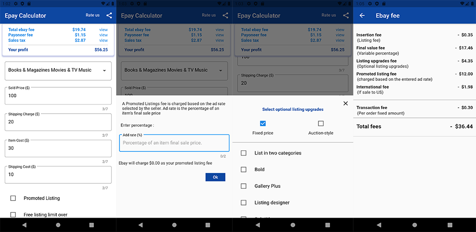Tap Android recents button on first screen

(92, 225)
